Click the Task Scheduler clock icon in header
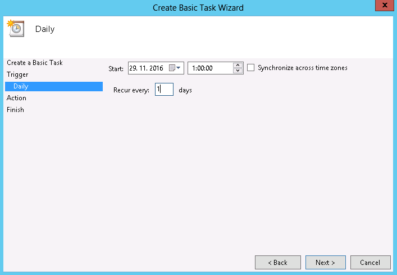 click(15, 29)
